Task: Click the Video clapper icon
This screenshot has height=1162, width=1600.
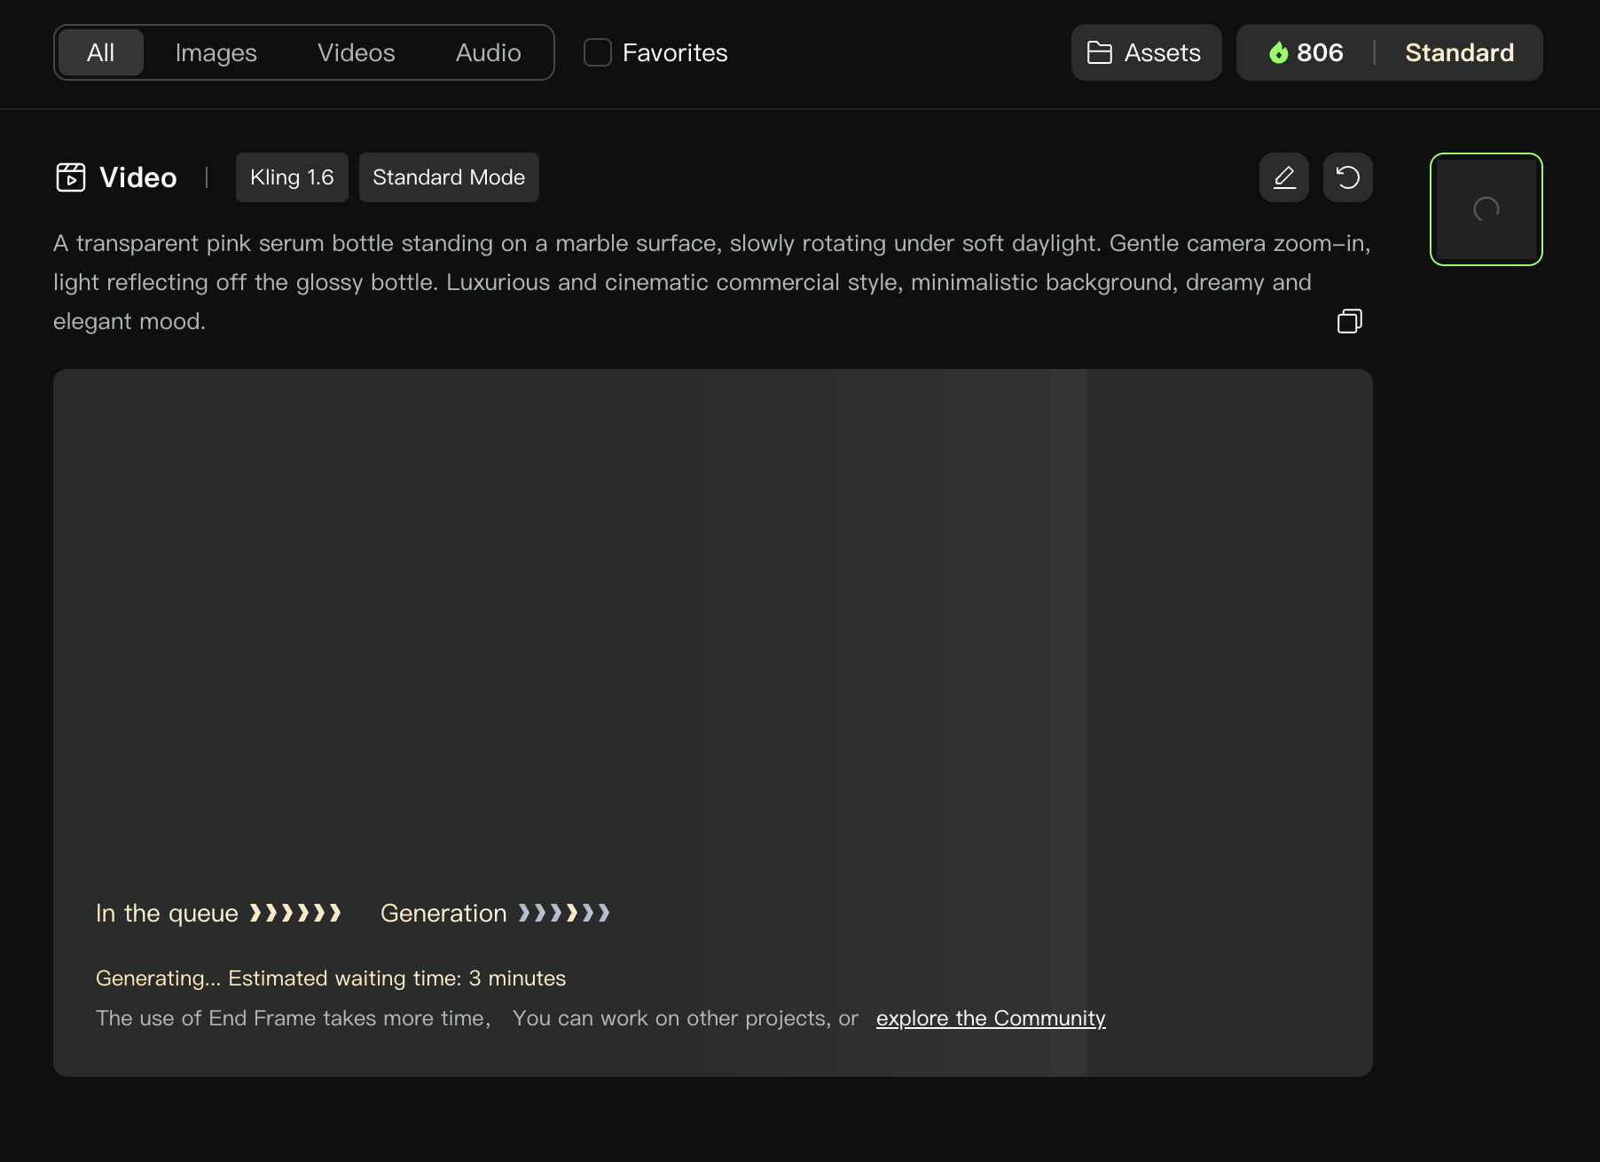Action: pos(71,177)
